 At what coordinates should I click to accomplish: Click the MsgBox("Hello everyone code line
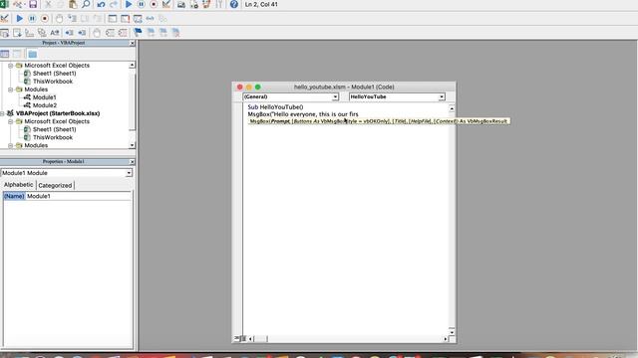(303, 114)
